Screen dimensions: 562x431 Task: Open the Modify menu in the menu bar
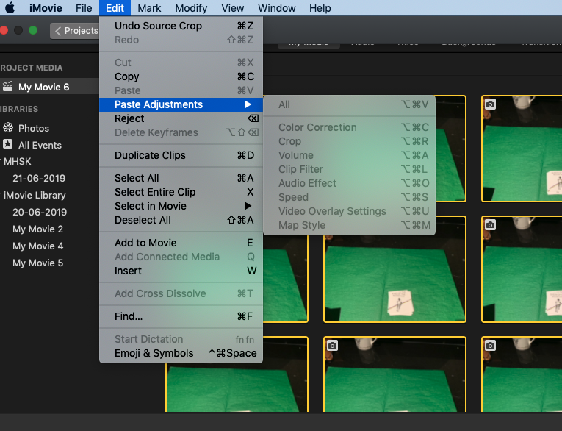click(191, 8)
